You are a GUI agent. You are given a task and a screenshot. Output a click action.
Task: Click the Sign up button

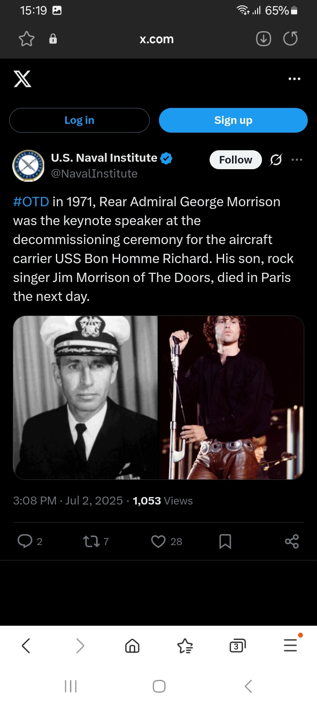[233, 120]
